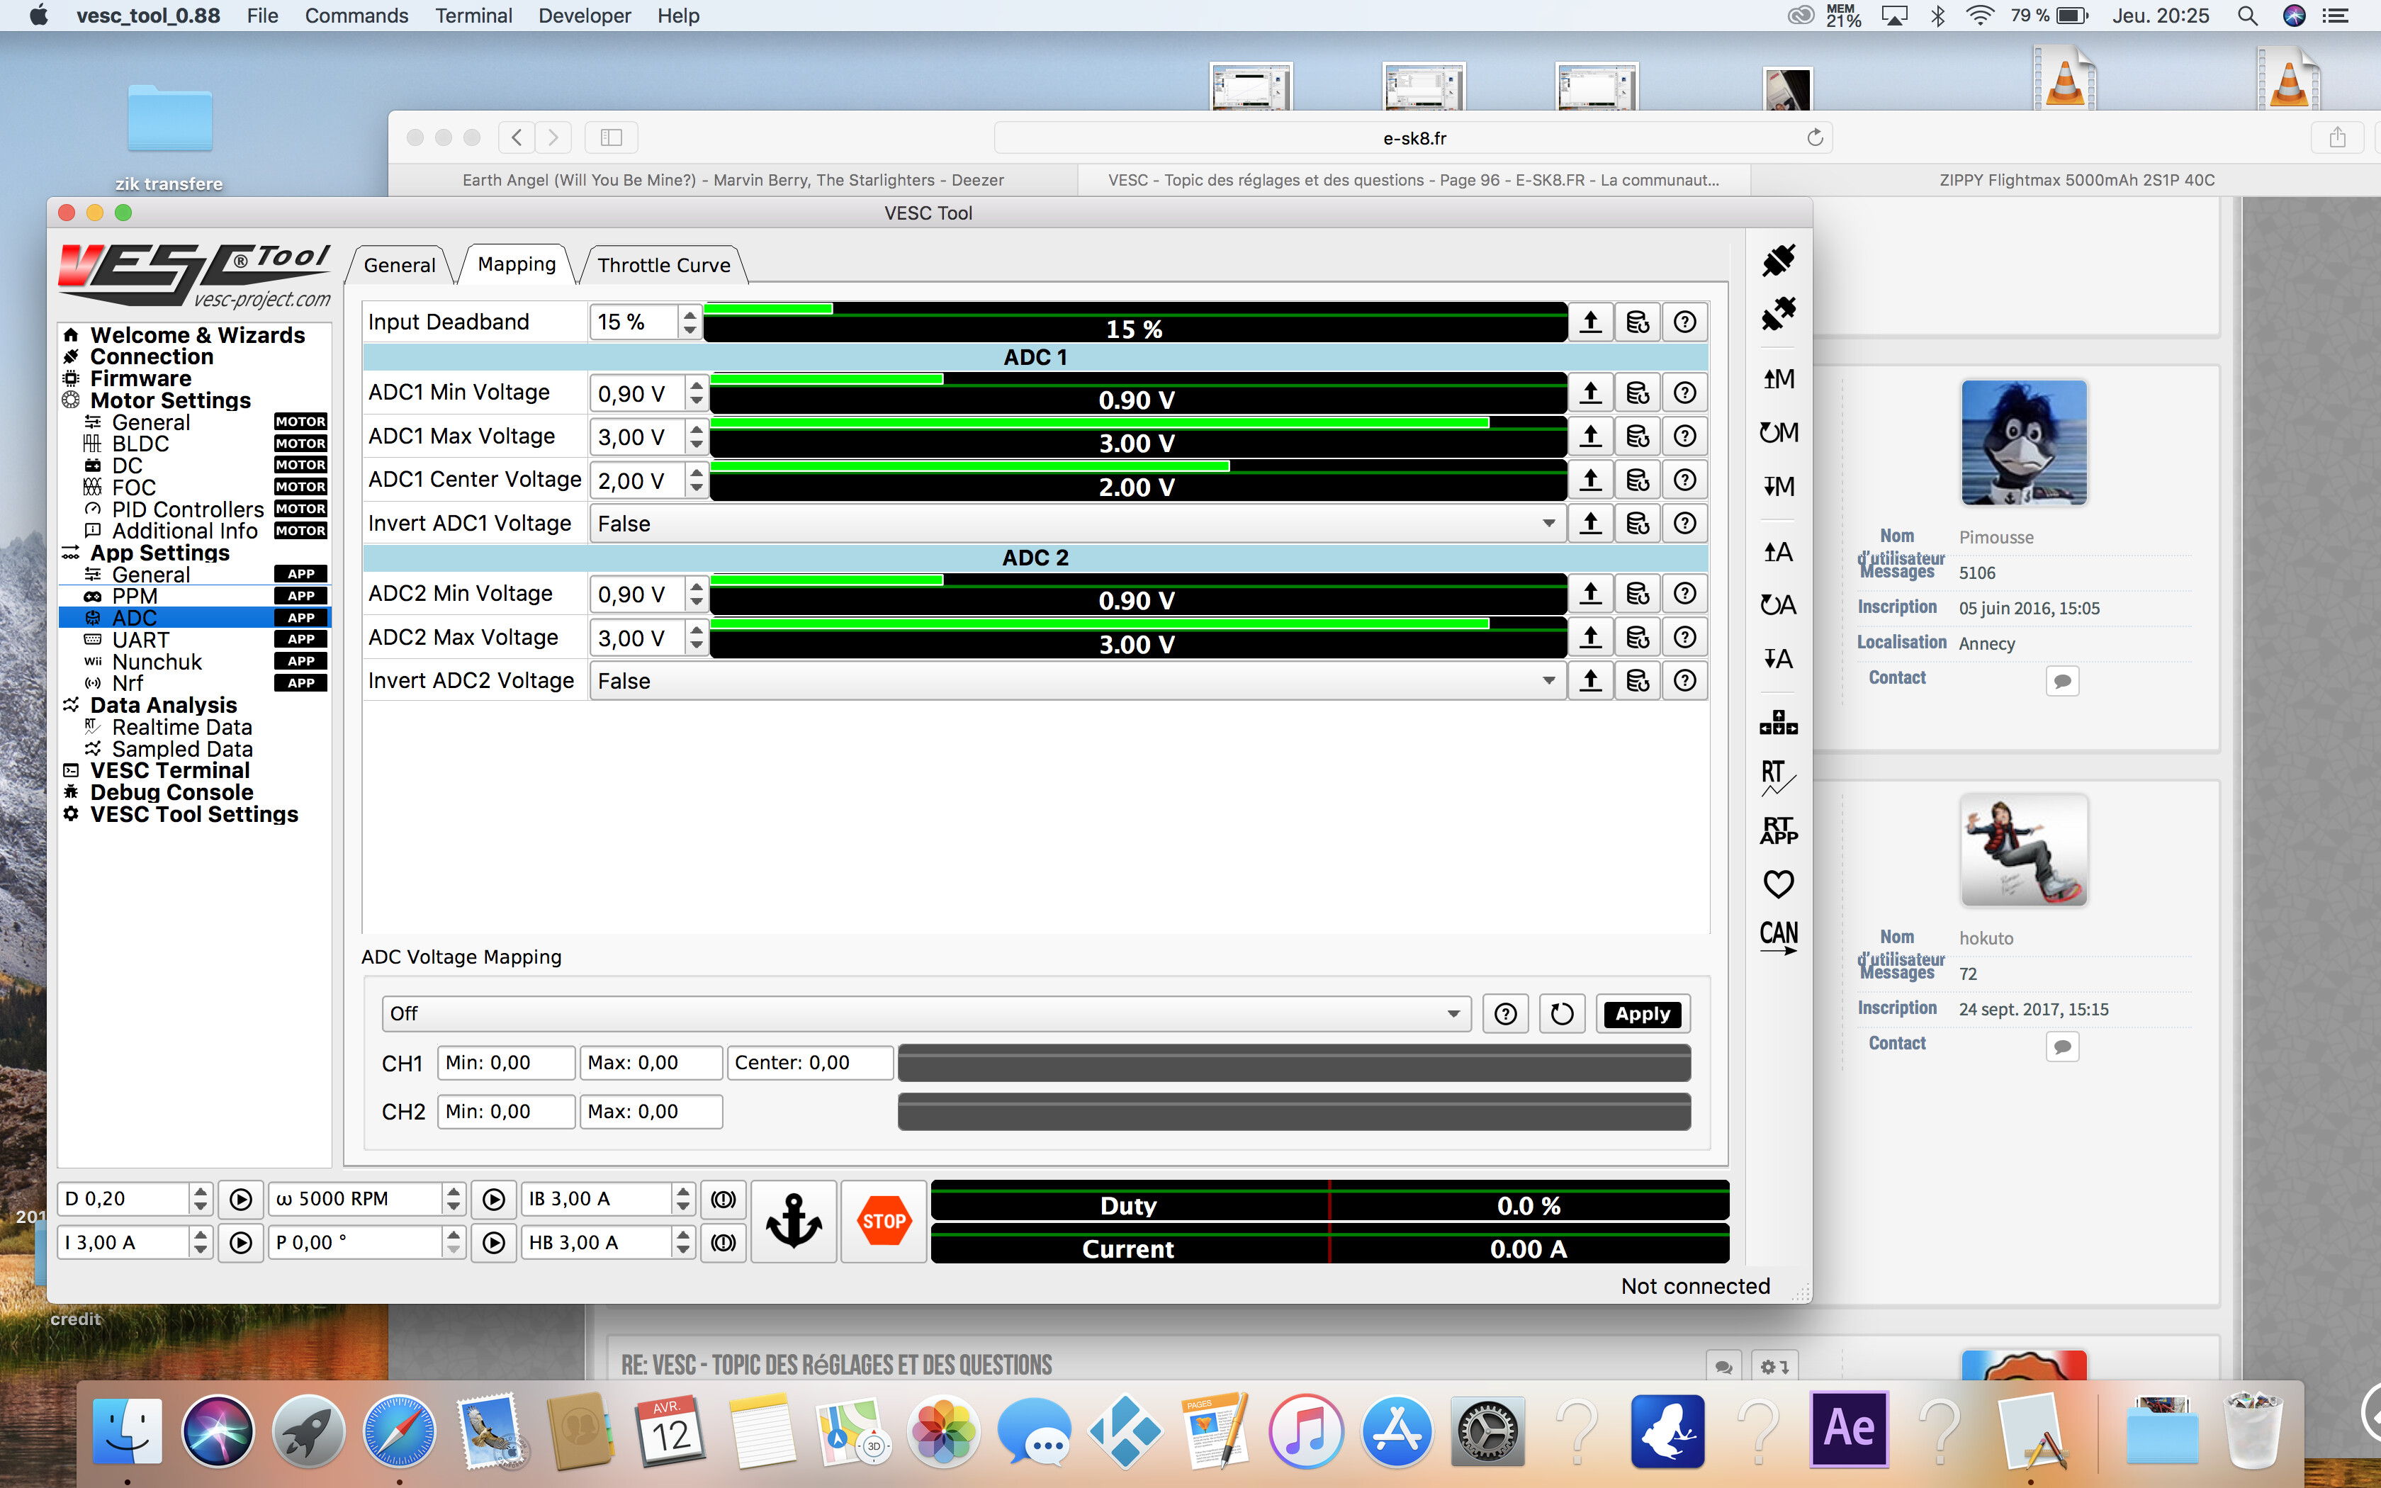This screenshot has width=2381, height=1488.
Task: Click the disconnect plug icon in right toolbar
Action: click(1778, 314)
